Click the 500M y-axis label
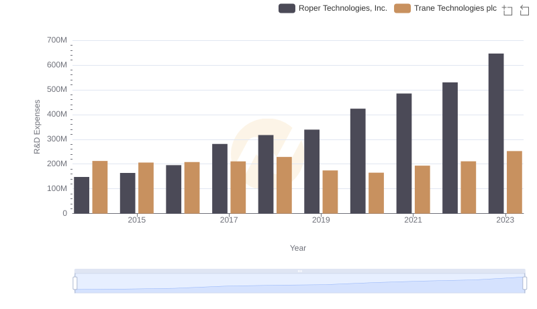The width and height of the screenshot is (537, 309). pos(57,90)
